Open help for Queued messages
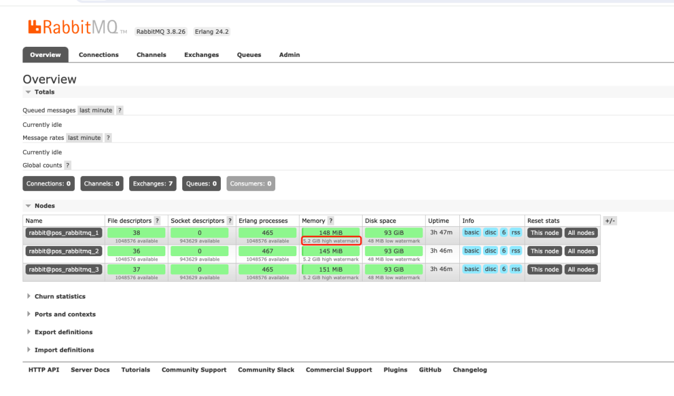This screenshot has height=396, width=674. point(120,110)
